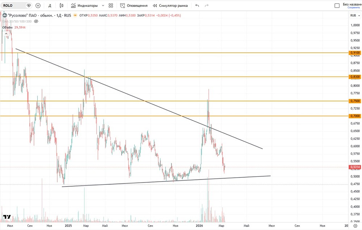Screen dimensions: 362x230
Task: Undo the last chart action
Action: pyautogui.click(x=197, y=5)
